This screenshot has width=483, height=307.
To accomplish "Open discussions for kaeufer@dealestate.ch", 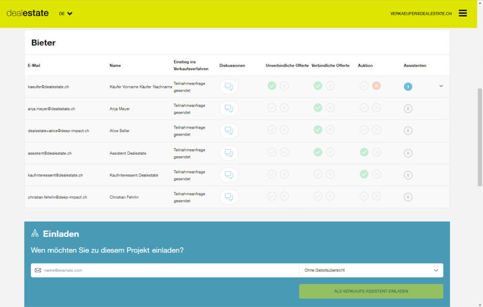I will click(229, 87).
